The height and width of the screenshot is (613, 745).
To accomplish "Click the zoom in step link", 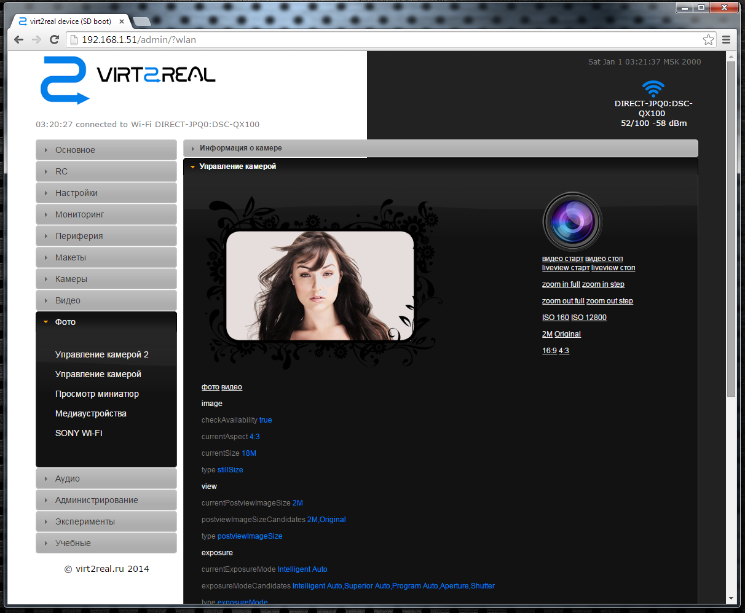I will coord(603,284).
